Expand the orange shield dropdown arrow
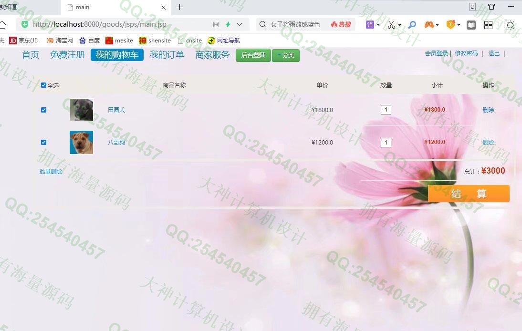Screen dimensions: 522x331 pyautogui.click(x=459, y=25)
